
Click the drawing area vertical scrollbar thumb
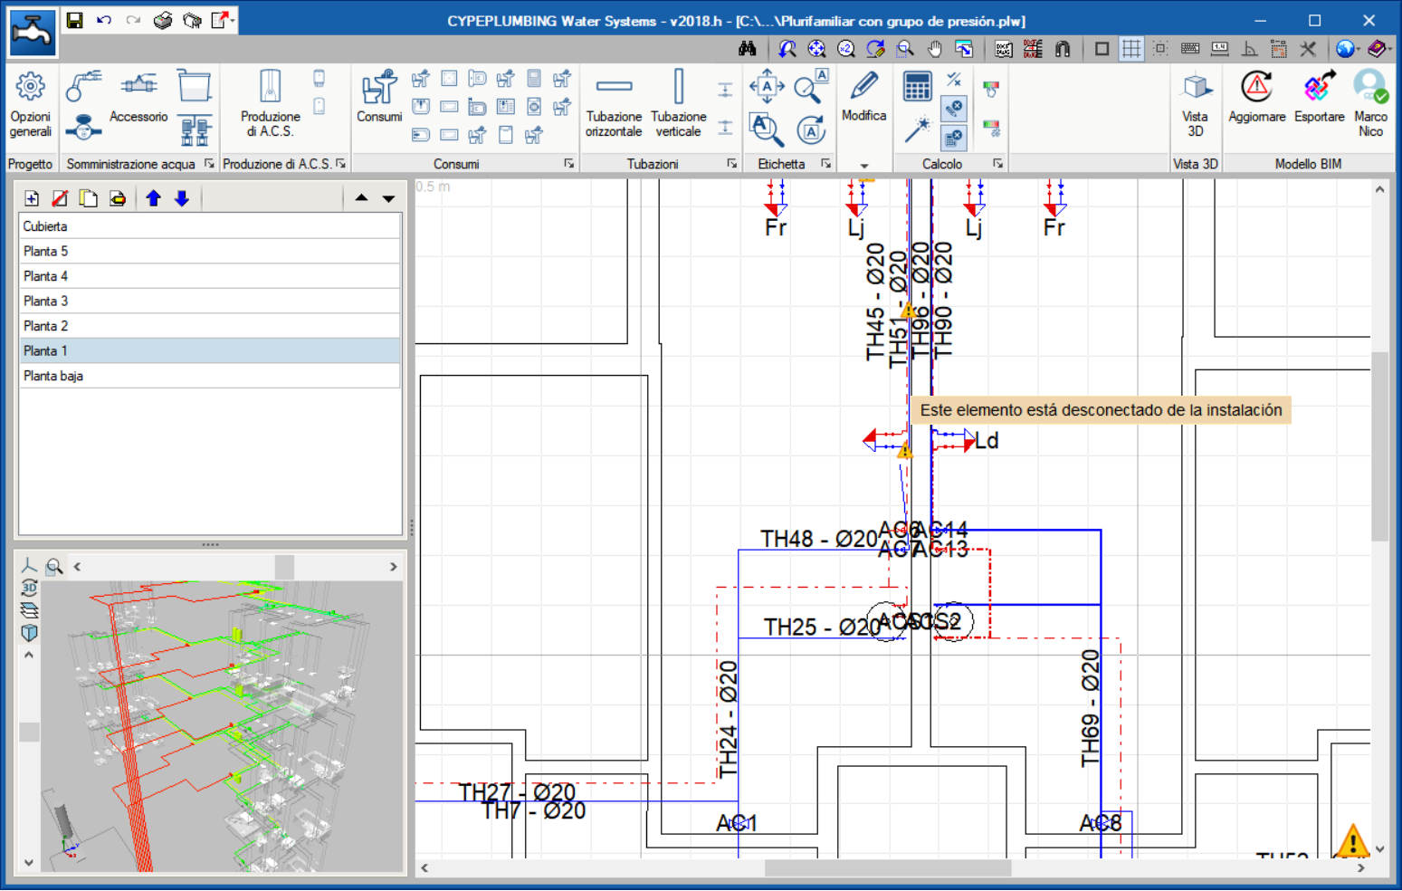(1379, 446)
